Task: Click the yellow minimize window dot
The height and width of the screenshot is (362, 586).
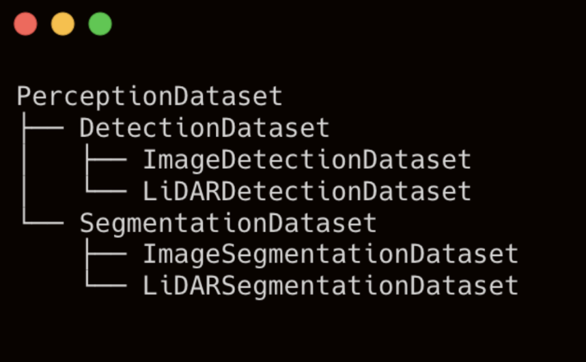Action: (63, 24)
